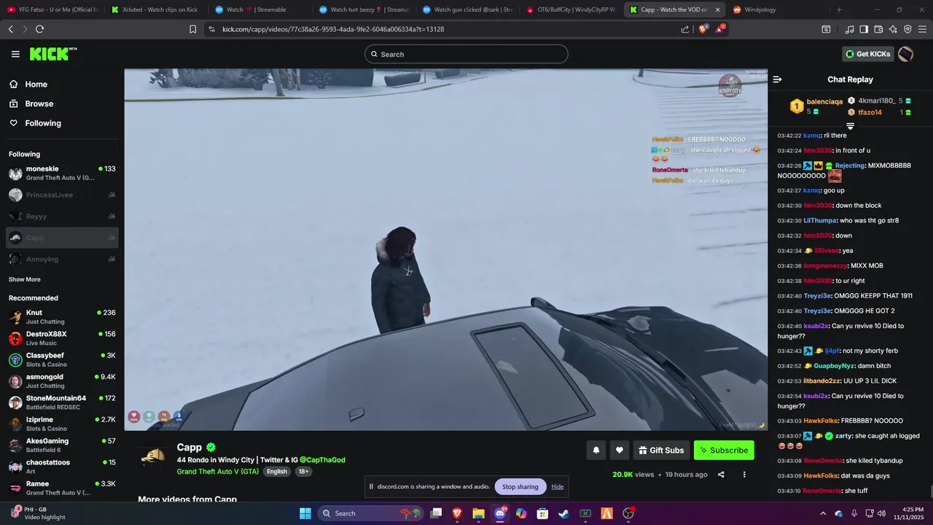933x525 pixels.
Task: Click top gifter balenciaqa
Action: pos(824,101)
